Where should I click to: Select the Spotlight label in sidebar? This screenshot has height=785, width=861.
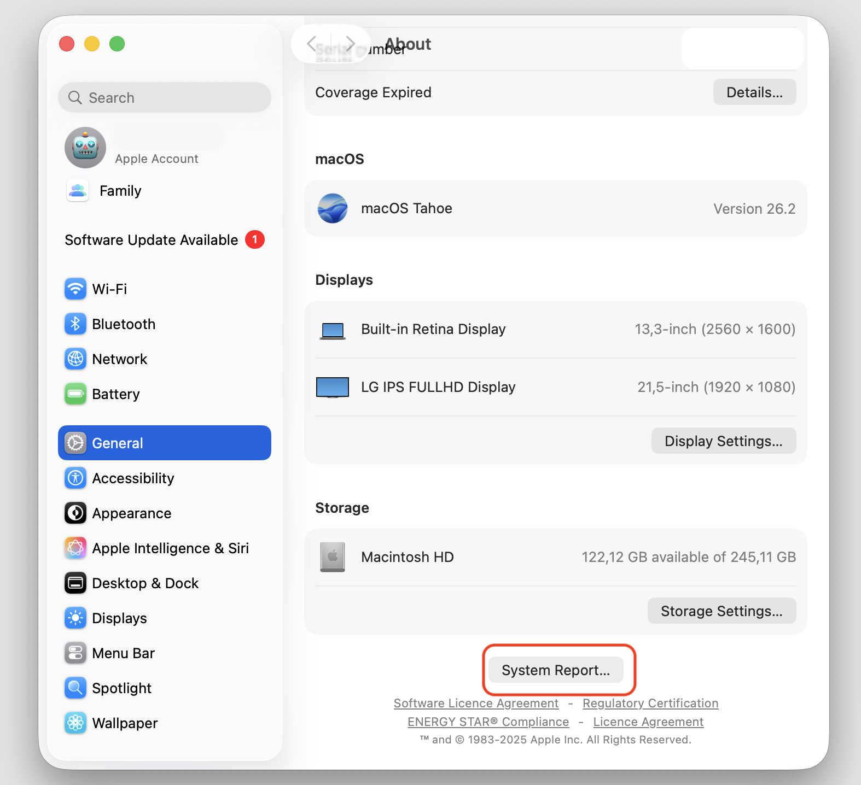point(121,688)
